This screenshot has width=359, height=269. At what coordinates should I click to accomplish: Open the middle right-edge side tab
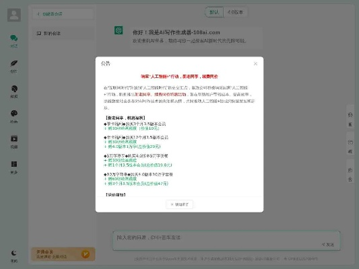tap(350, 144)
